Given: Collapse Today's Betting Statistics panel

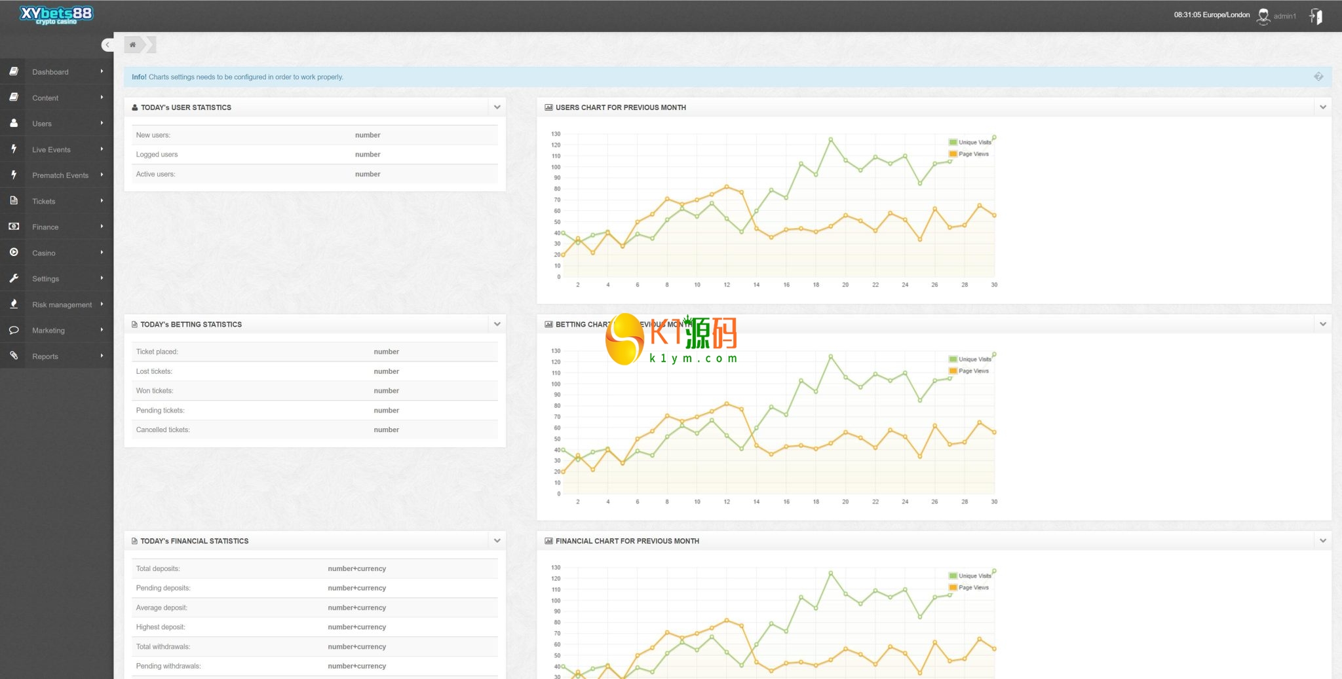Looking at the screenshot, I should 497,323.
